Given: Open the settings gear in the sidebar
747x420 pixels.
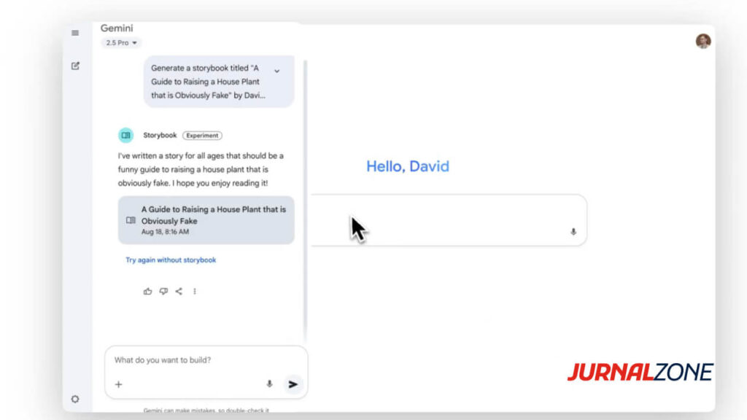Looking at the screenshot, I should point(75,399).
